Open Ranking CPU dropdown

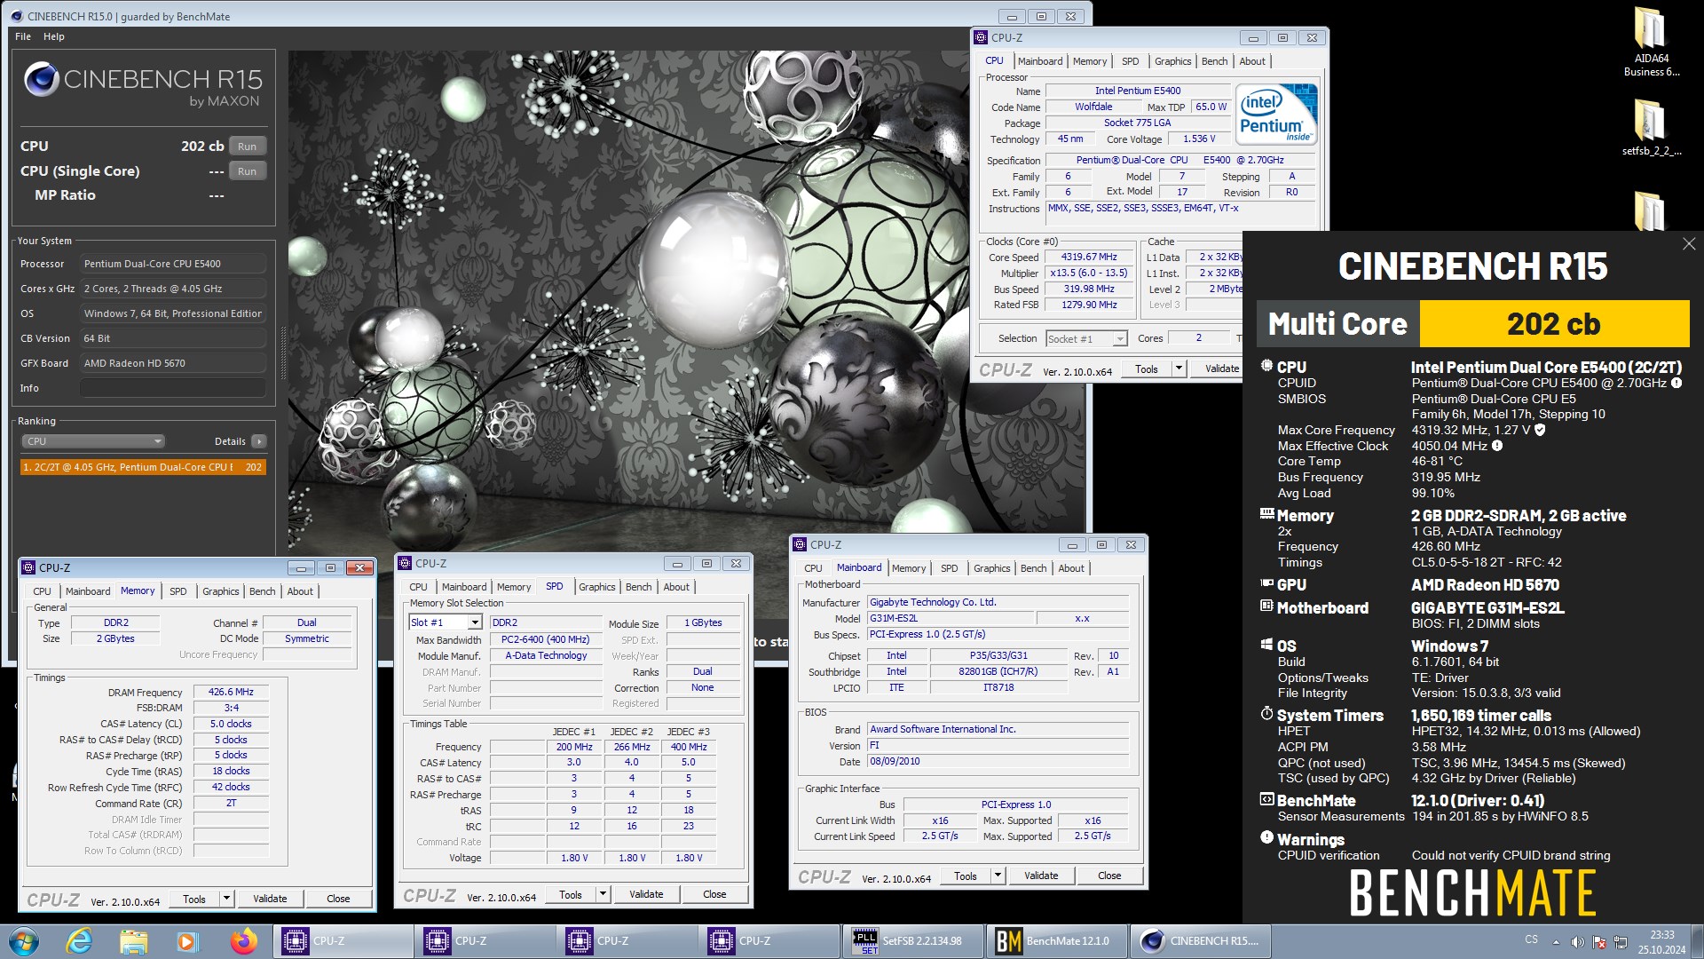point(92,441)
